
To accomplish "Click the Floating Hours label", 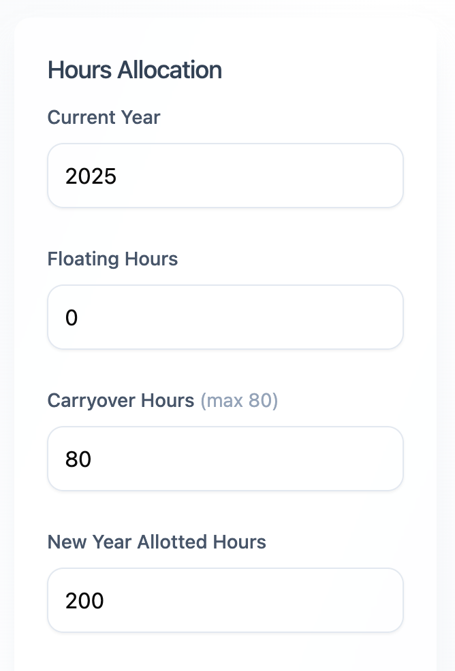I will click(112, 259).
